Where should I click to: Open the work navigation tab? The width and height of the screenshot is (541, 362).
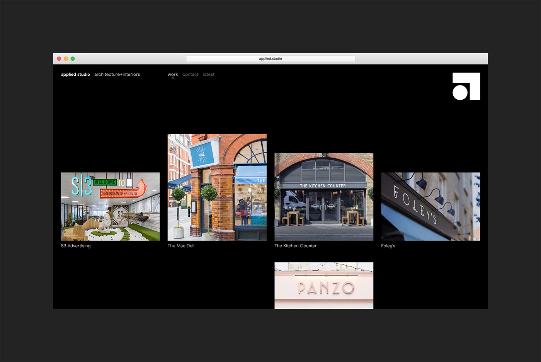173,74
